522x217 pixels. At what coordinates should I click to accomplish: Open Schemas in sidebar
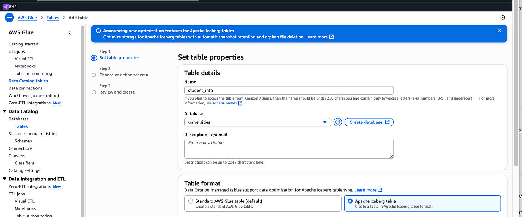(x=23, y=141)
